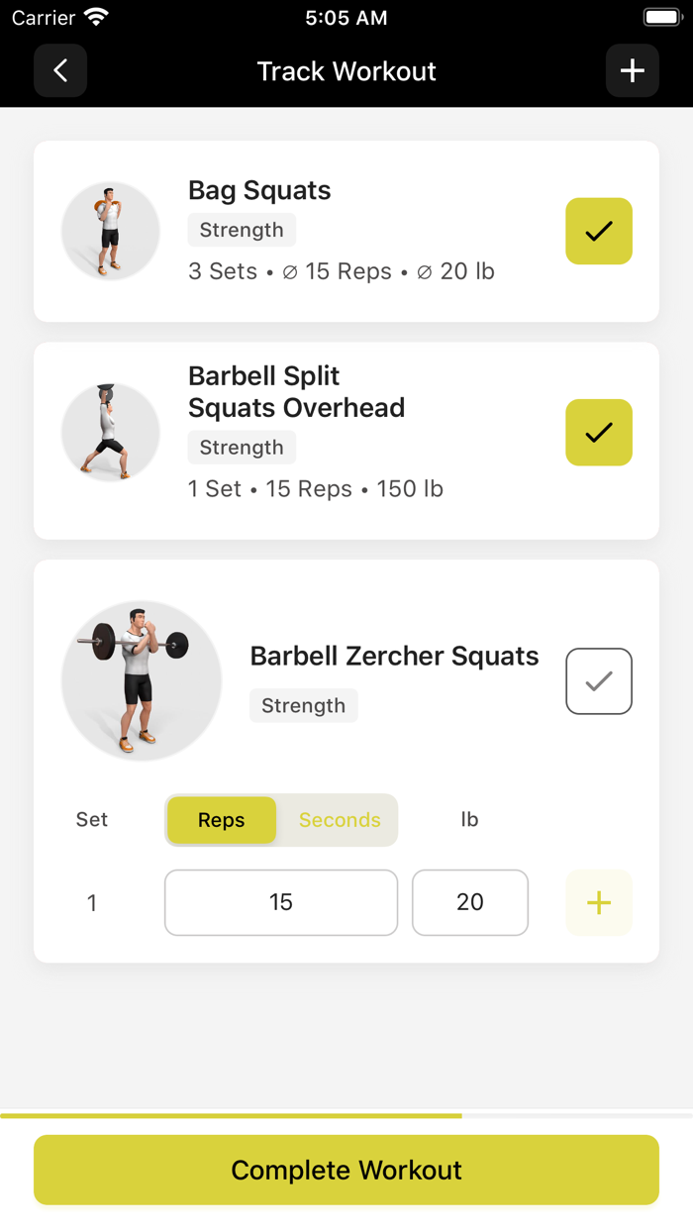Expand the Bag Squats card
This screenshot has width=693, height=1232.
coord(259,191)
